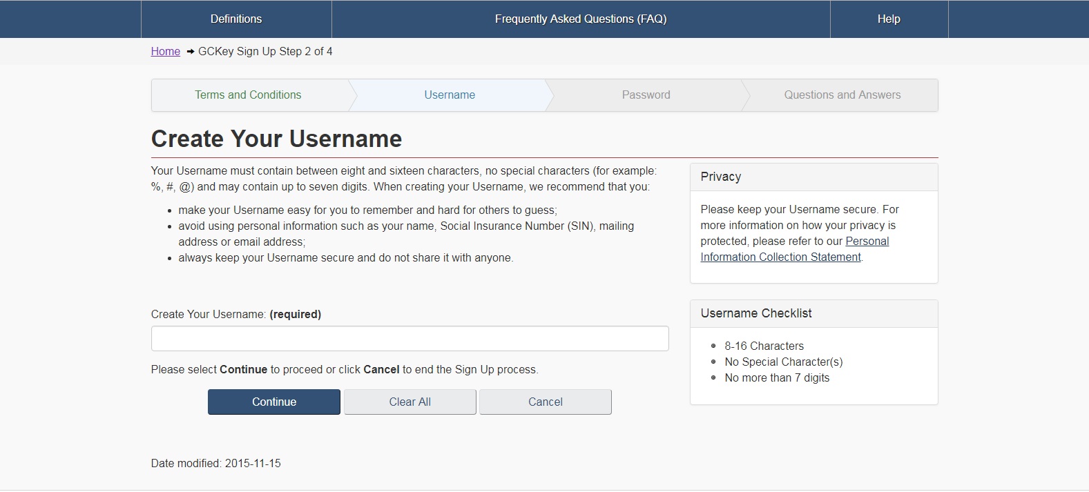Select the Username step tab
This screenshot has height=492, width=1089.
[x=450, y=95]
